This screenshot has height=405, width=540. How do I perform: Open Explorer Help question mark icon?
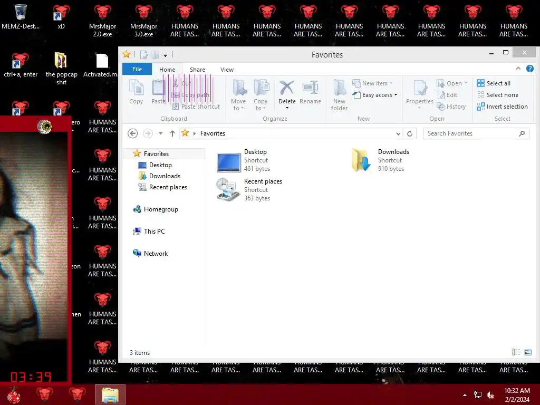pos(529,69)
